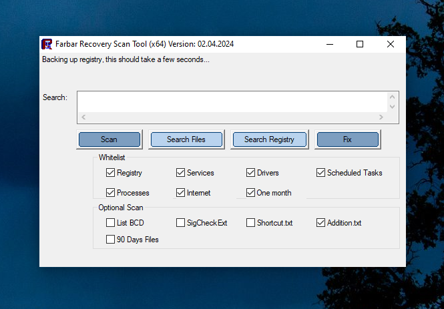The height and width of the screenshot is (309, 444).
Task: Enable the 90 Days Files checkbox
Action: tap(110, 240)
